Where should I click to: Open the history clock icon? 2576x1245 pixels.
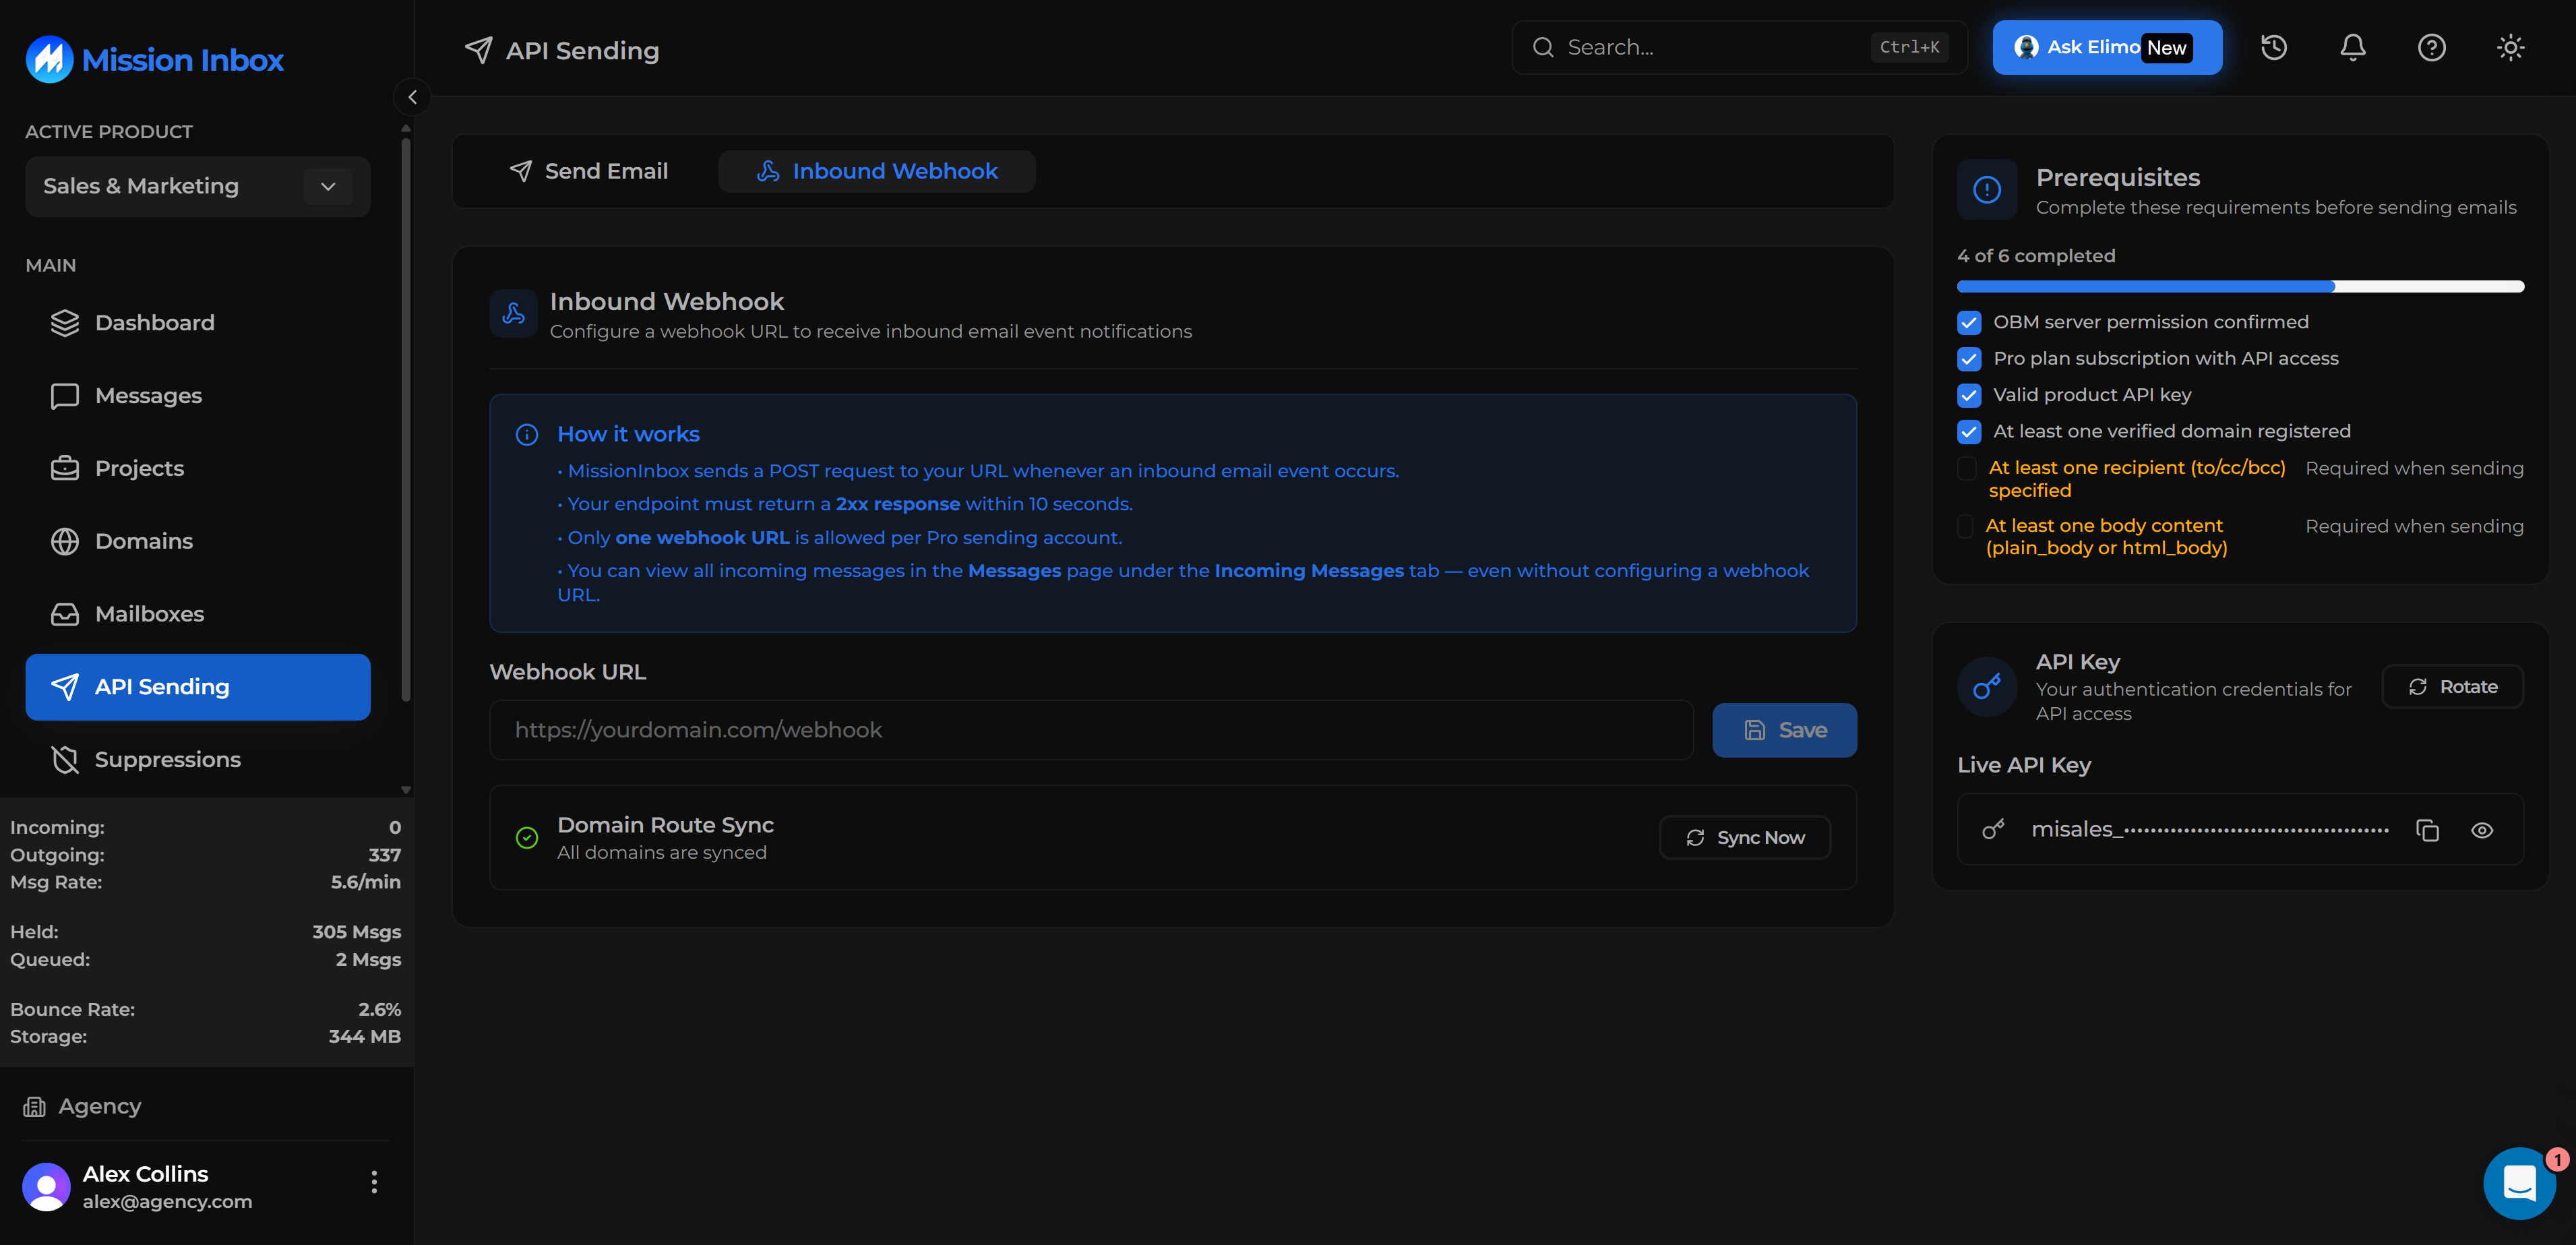(2274, 47)
